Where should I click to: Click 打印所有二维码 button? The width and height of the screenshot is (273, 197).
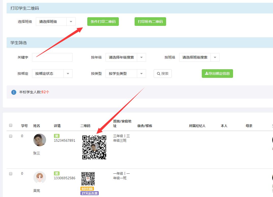click(150, 22)
